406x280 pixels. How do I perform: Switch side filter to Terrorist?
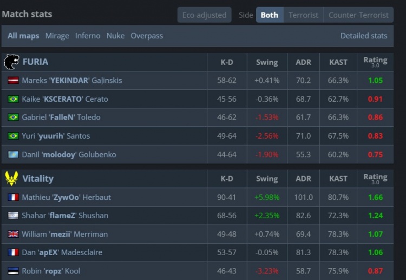pyautogui.click(x=303, y=15)
